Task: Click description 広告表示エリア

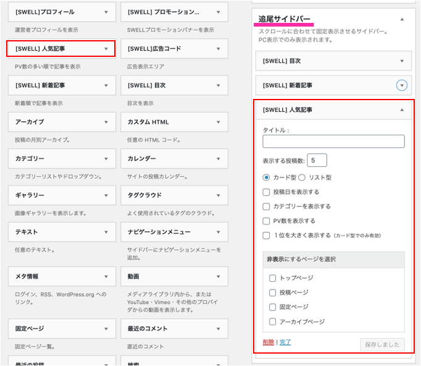Action: 146,67
